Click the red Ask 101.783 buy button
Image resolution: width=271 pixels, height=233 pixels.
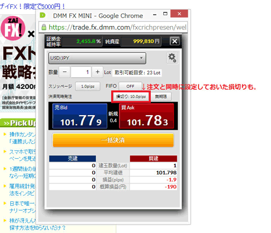[146, 116]
